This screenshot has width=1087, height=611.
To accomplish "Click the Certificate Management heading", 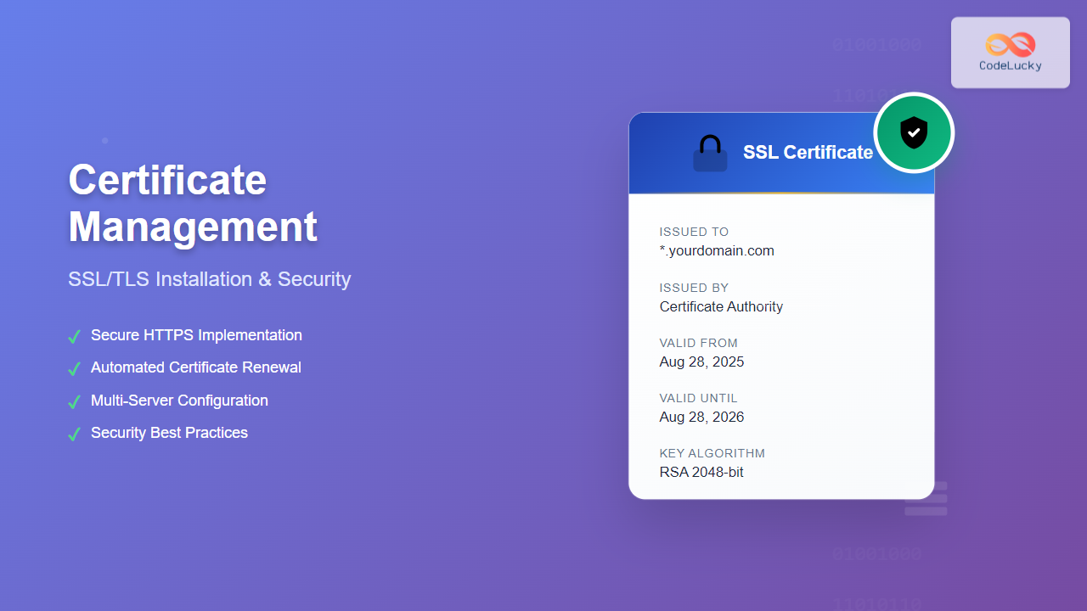I will (193, 204).
